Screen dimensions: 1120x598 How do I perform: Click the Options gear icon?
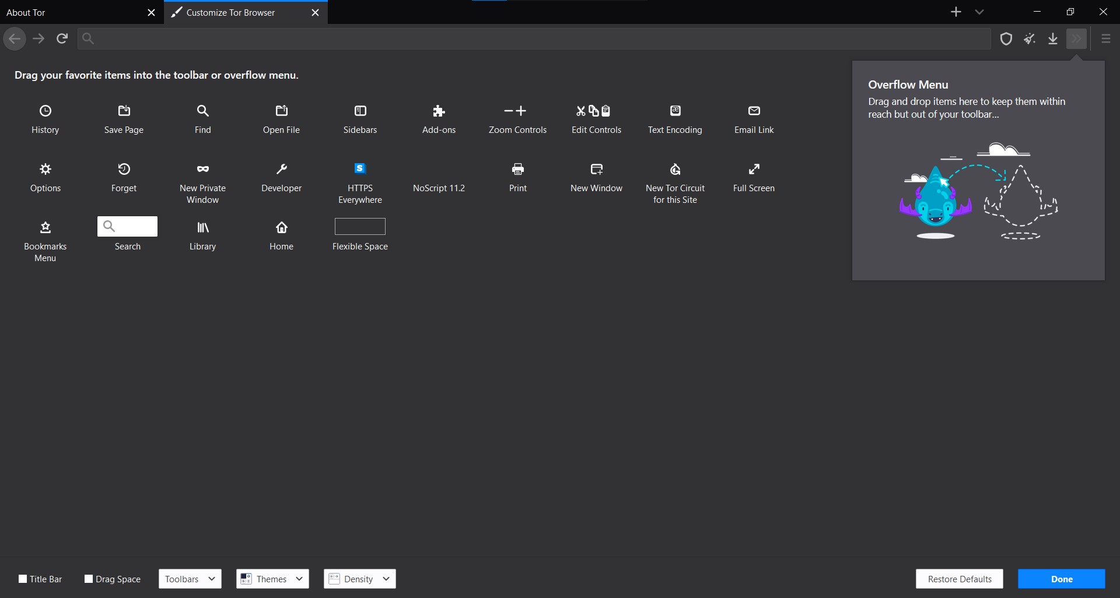(x=45, y=169)
